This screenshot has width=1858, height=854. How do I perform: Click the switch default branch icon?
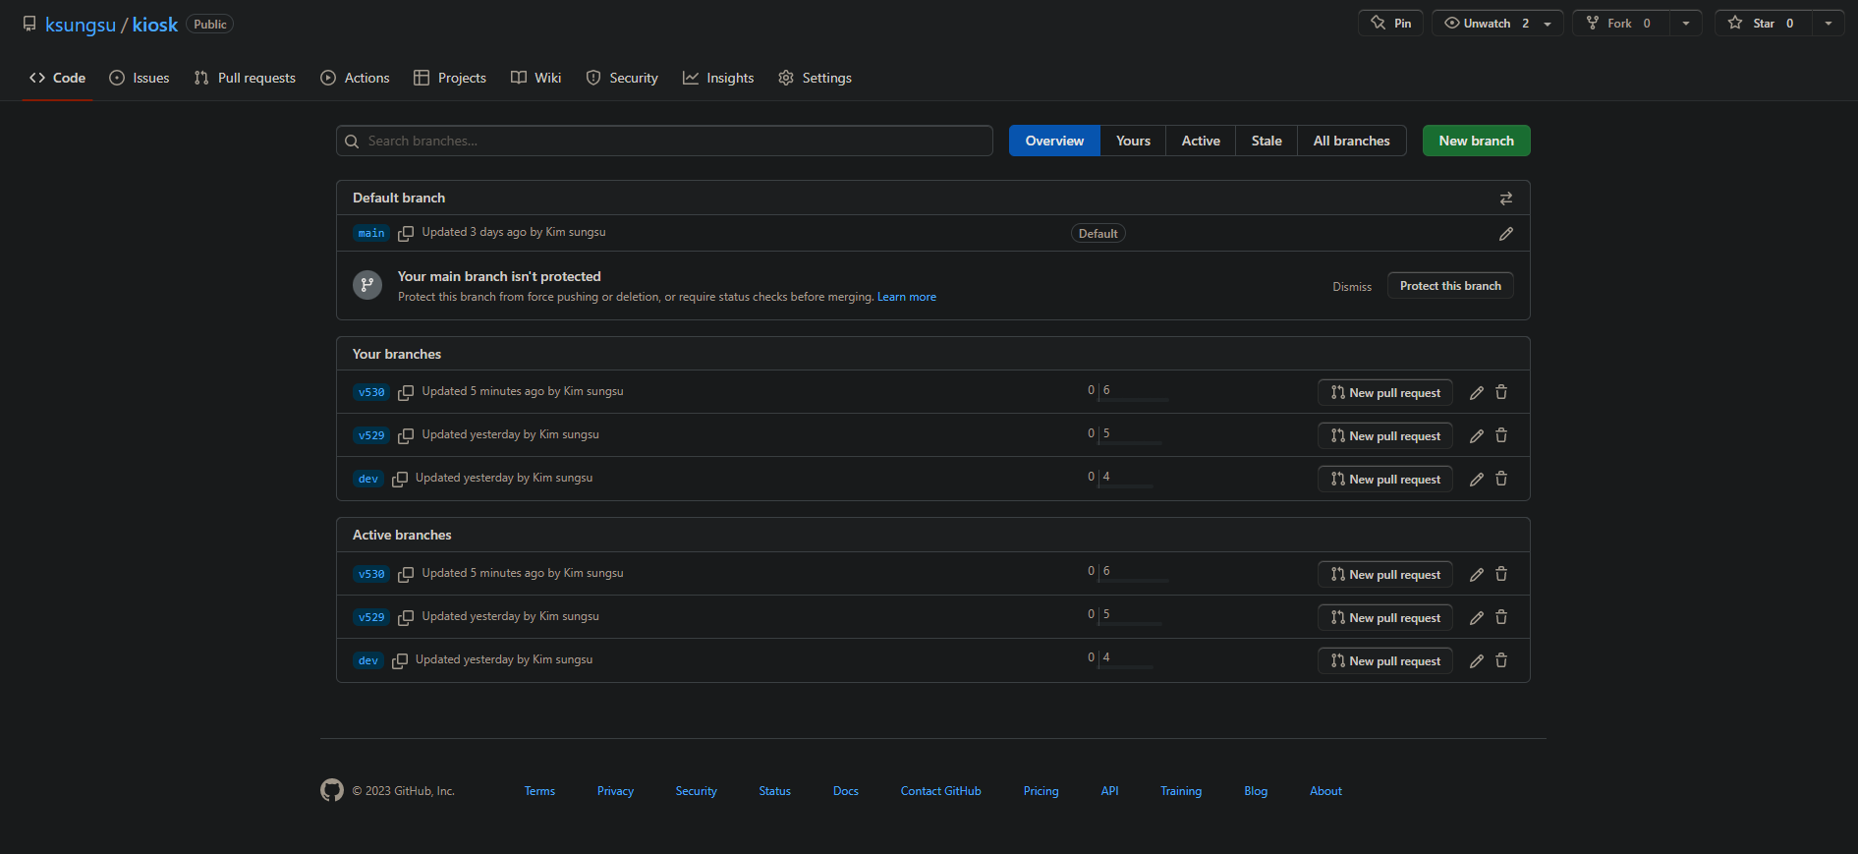coord(1505,199)
